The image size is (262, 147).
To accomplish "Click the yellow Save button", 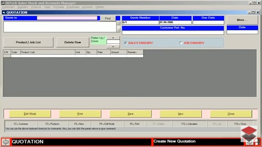I will [x=131, y=114].
